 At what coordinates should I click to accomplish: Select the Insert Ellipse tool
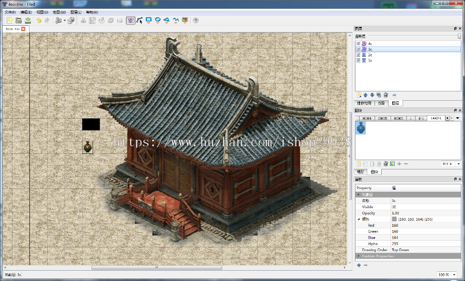coord(158,21)
